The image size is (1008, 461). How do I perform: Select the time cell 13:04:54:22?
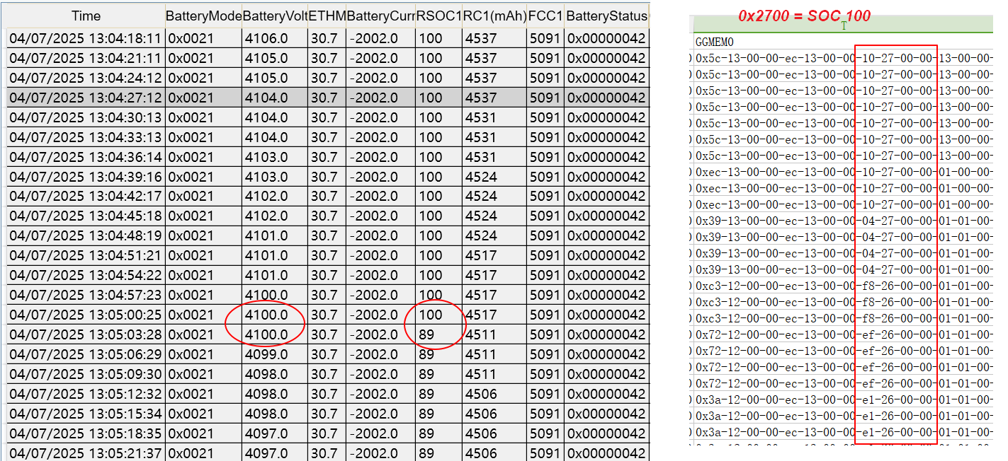[86, 275]
